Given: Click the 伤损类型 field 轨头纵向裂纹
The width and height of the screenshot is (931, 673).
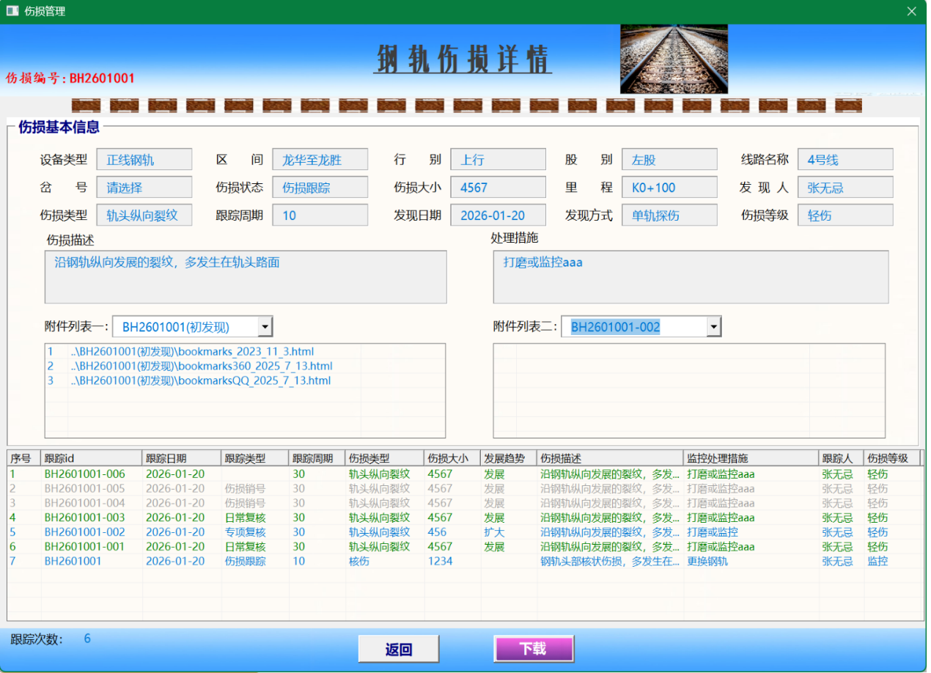Looking at the screenshot, I should click(x=144, y=216).
